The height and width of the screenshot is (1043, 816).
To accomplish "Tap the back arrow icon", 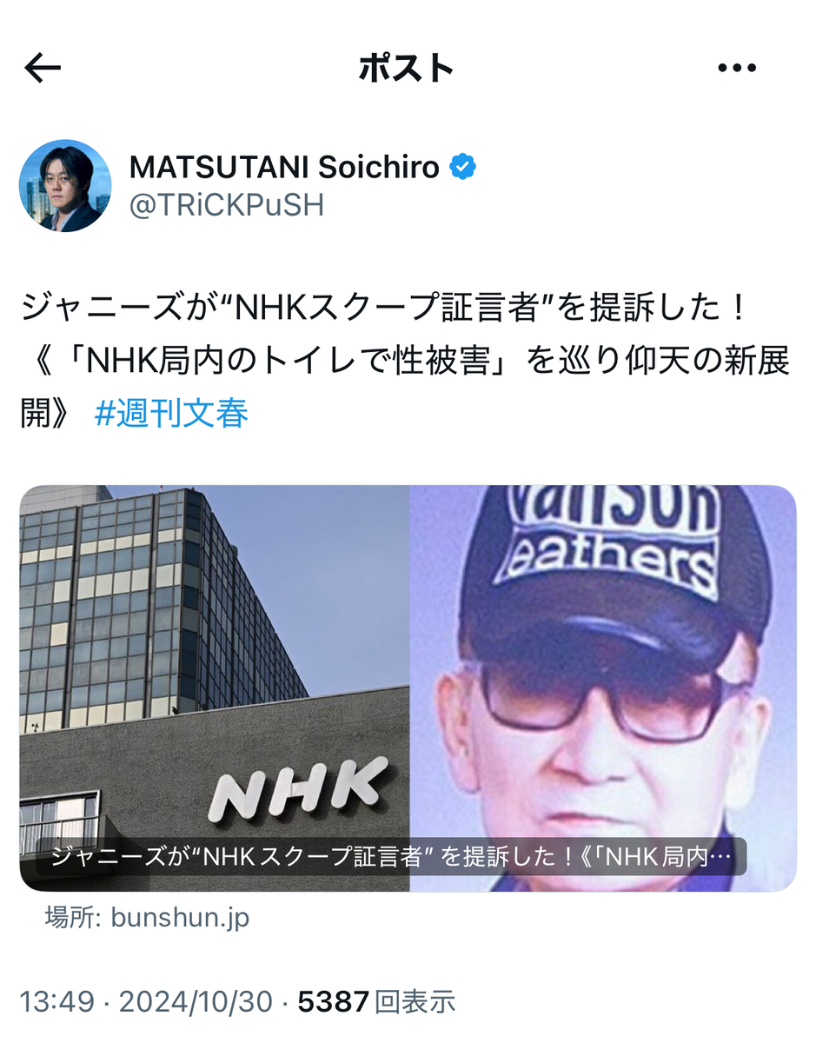I will pyautogui.click(x=43, y=68).
